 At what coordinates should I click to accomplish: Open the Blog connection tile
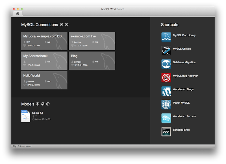(92, 60)
